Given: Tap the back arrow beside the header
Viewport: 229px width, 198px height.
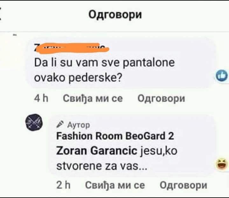Looking at the screenshot, I should click(x=1, y=14).
